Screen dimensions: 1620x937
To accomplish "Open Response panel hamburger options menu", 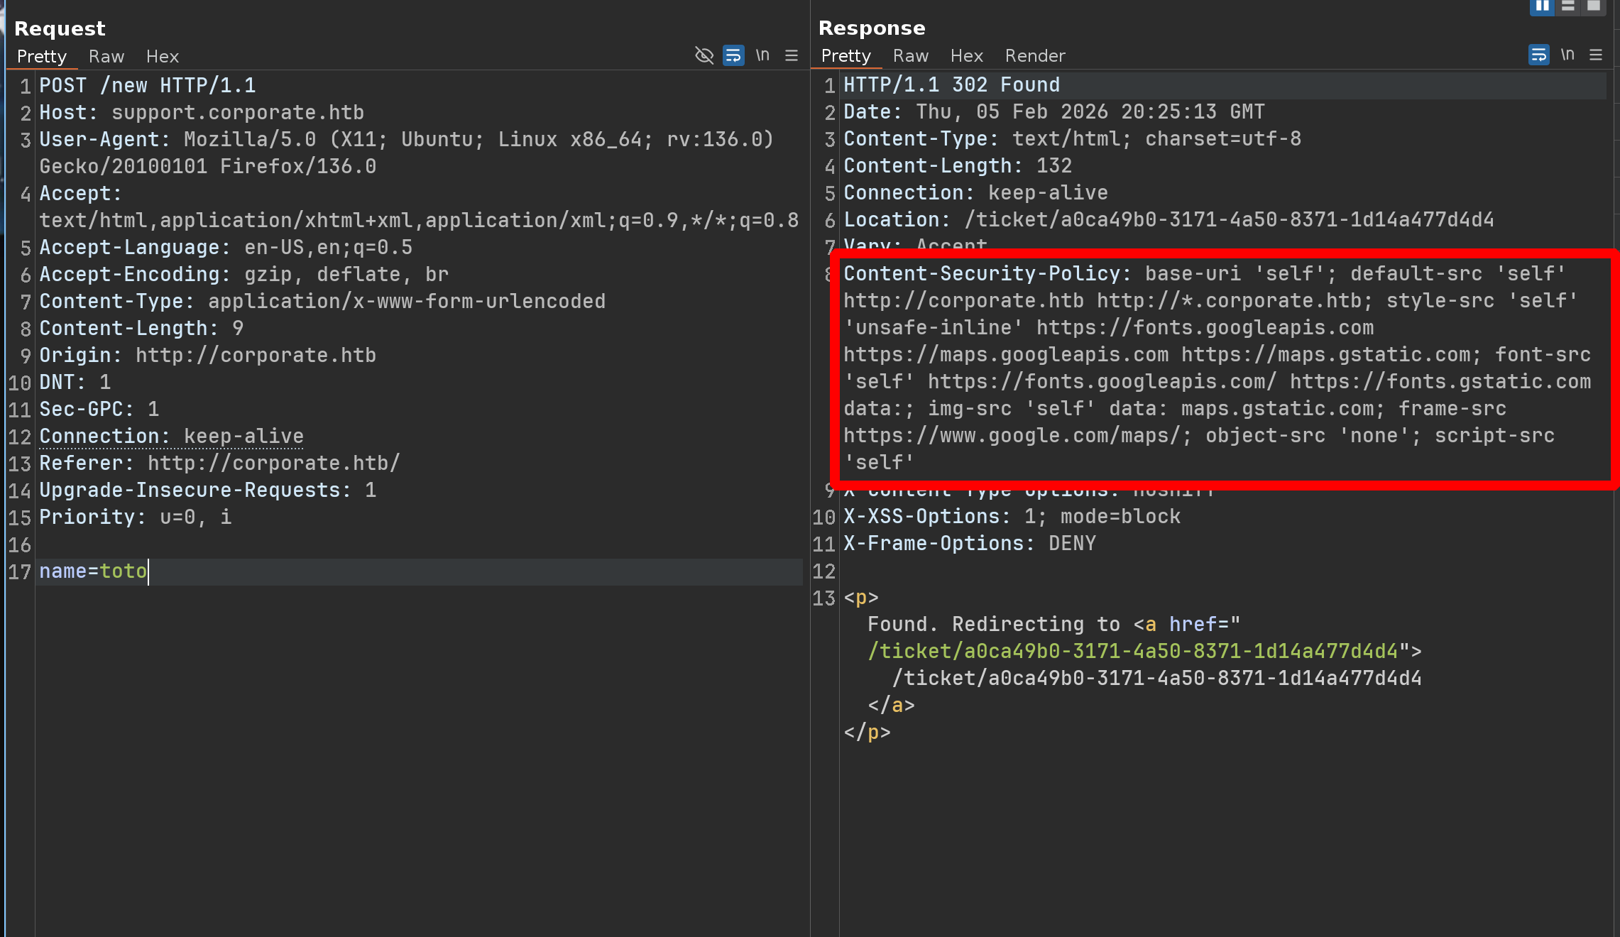I will [x=1596, y=55].
